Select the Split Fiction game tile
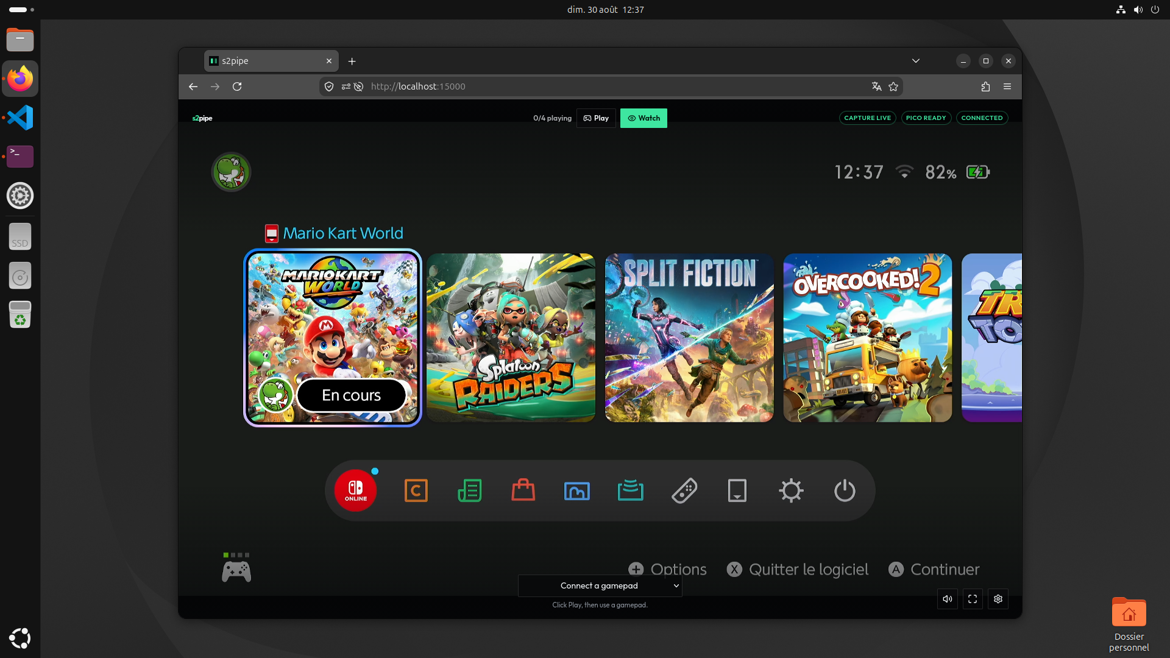This screenshot has height=658, width=1170. click(x=689, y=338)
